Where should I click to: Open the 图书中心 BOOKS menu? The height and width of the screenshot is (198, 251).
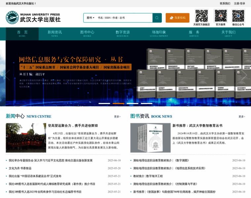[x=87, y=34]
